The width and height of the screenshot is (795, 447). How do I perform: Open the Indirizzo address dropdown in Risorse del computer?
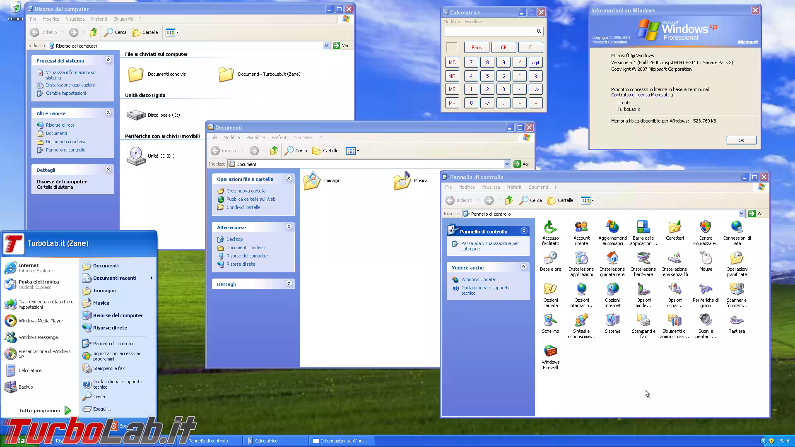click(327, 46)
